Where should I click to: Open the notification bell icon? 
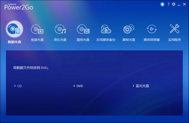tap(162, 4)
